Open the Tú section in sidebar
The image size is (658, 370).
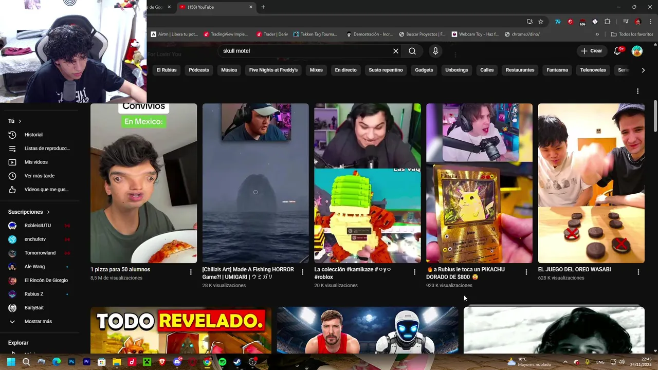click(x=14, y=121)
